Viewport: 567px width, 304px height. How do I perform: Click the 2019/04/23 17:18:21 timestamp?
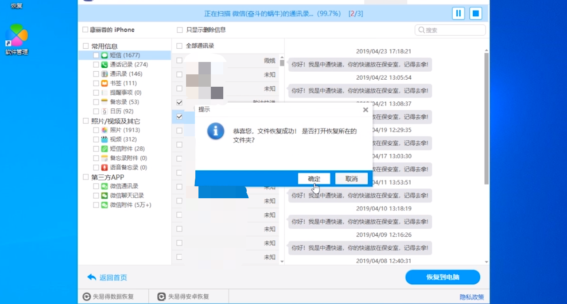point(384,51)
